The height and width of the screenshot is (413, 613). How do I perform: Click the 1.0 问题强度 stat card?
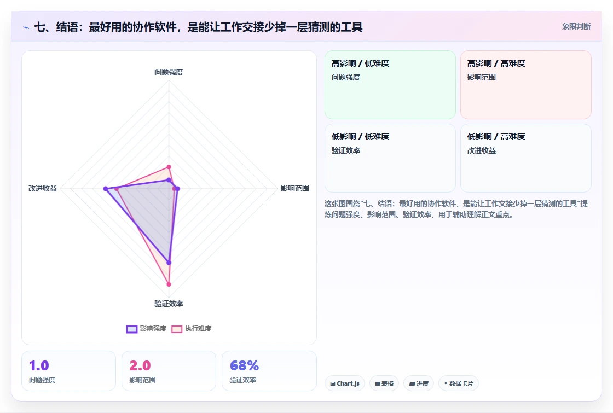click(69, 371)
